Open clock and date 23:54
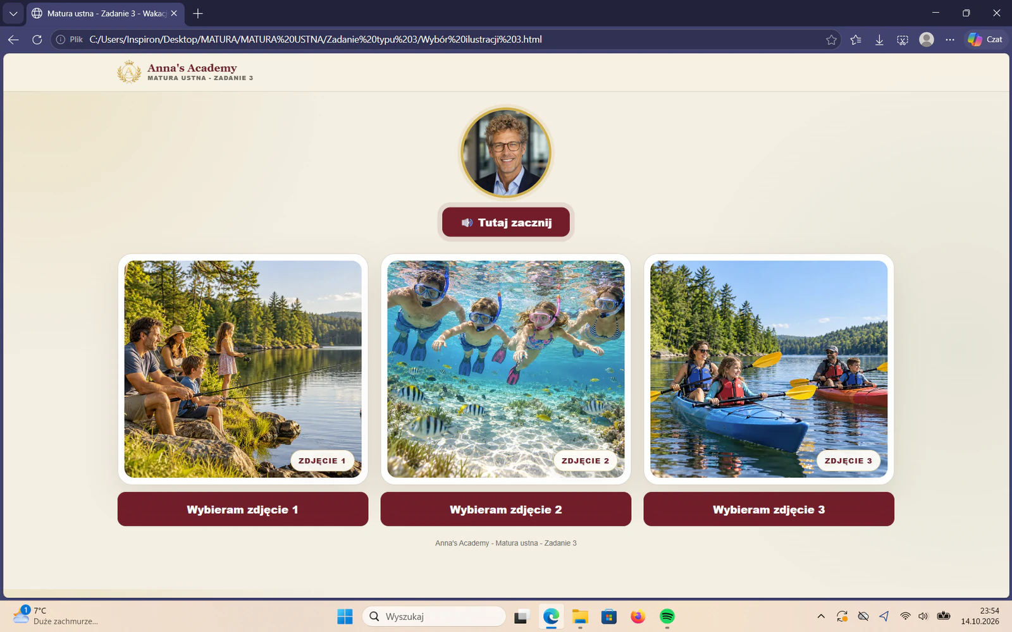Screen dimensions: 1012x632 pyautogui.click(x=980, y=616)
